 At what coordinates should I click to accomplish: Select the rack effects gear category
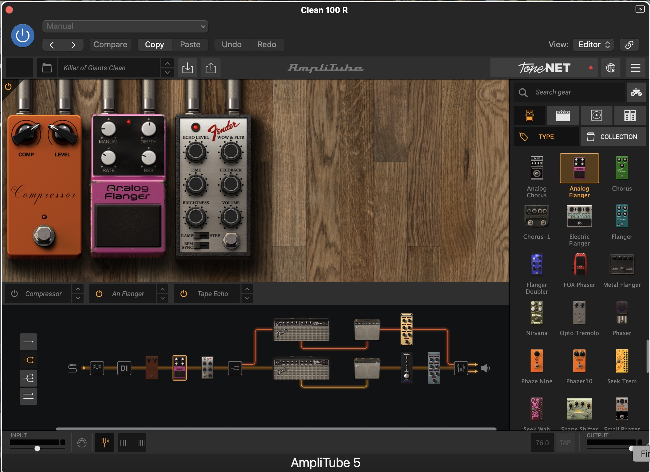click(x=630, y=116)
